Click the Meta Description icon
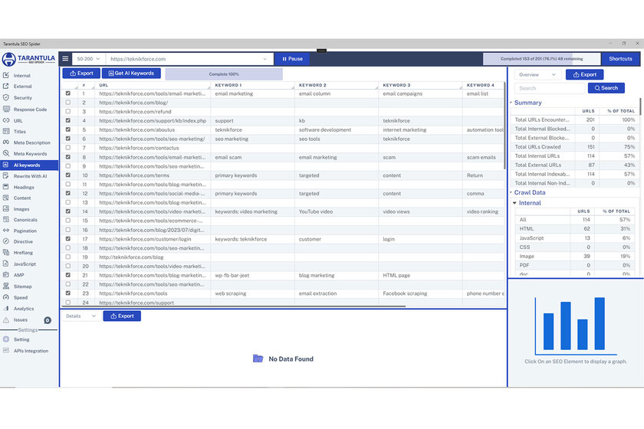This screenshot has height=429, width=644. point(6,142)
